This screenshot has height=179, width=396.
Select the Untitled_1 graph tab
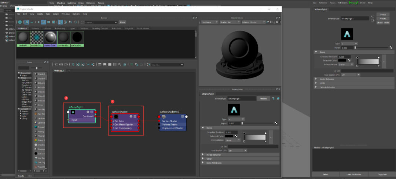59,71
